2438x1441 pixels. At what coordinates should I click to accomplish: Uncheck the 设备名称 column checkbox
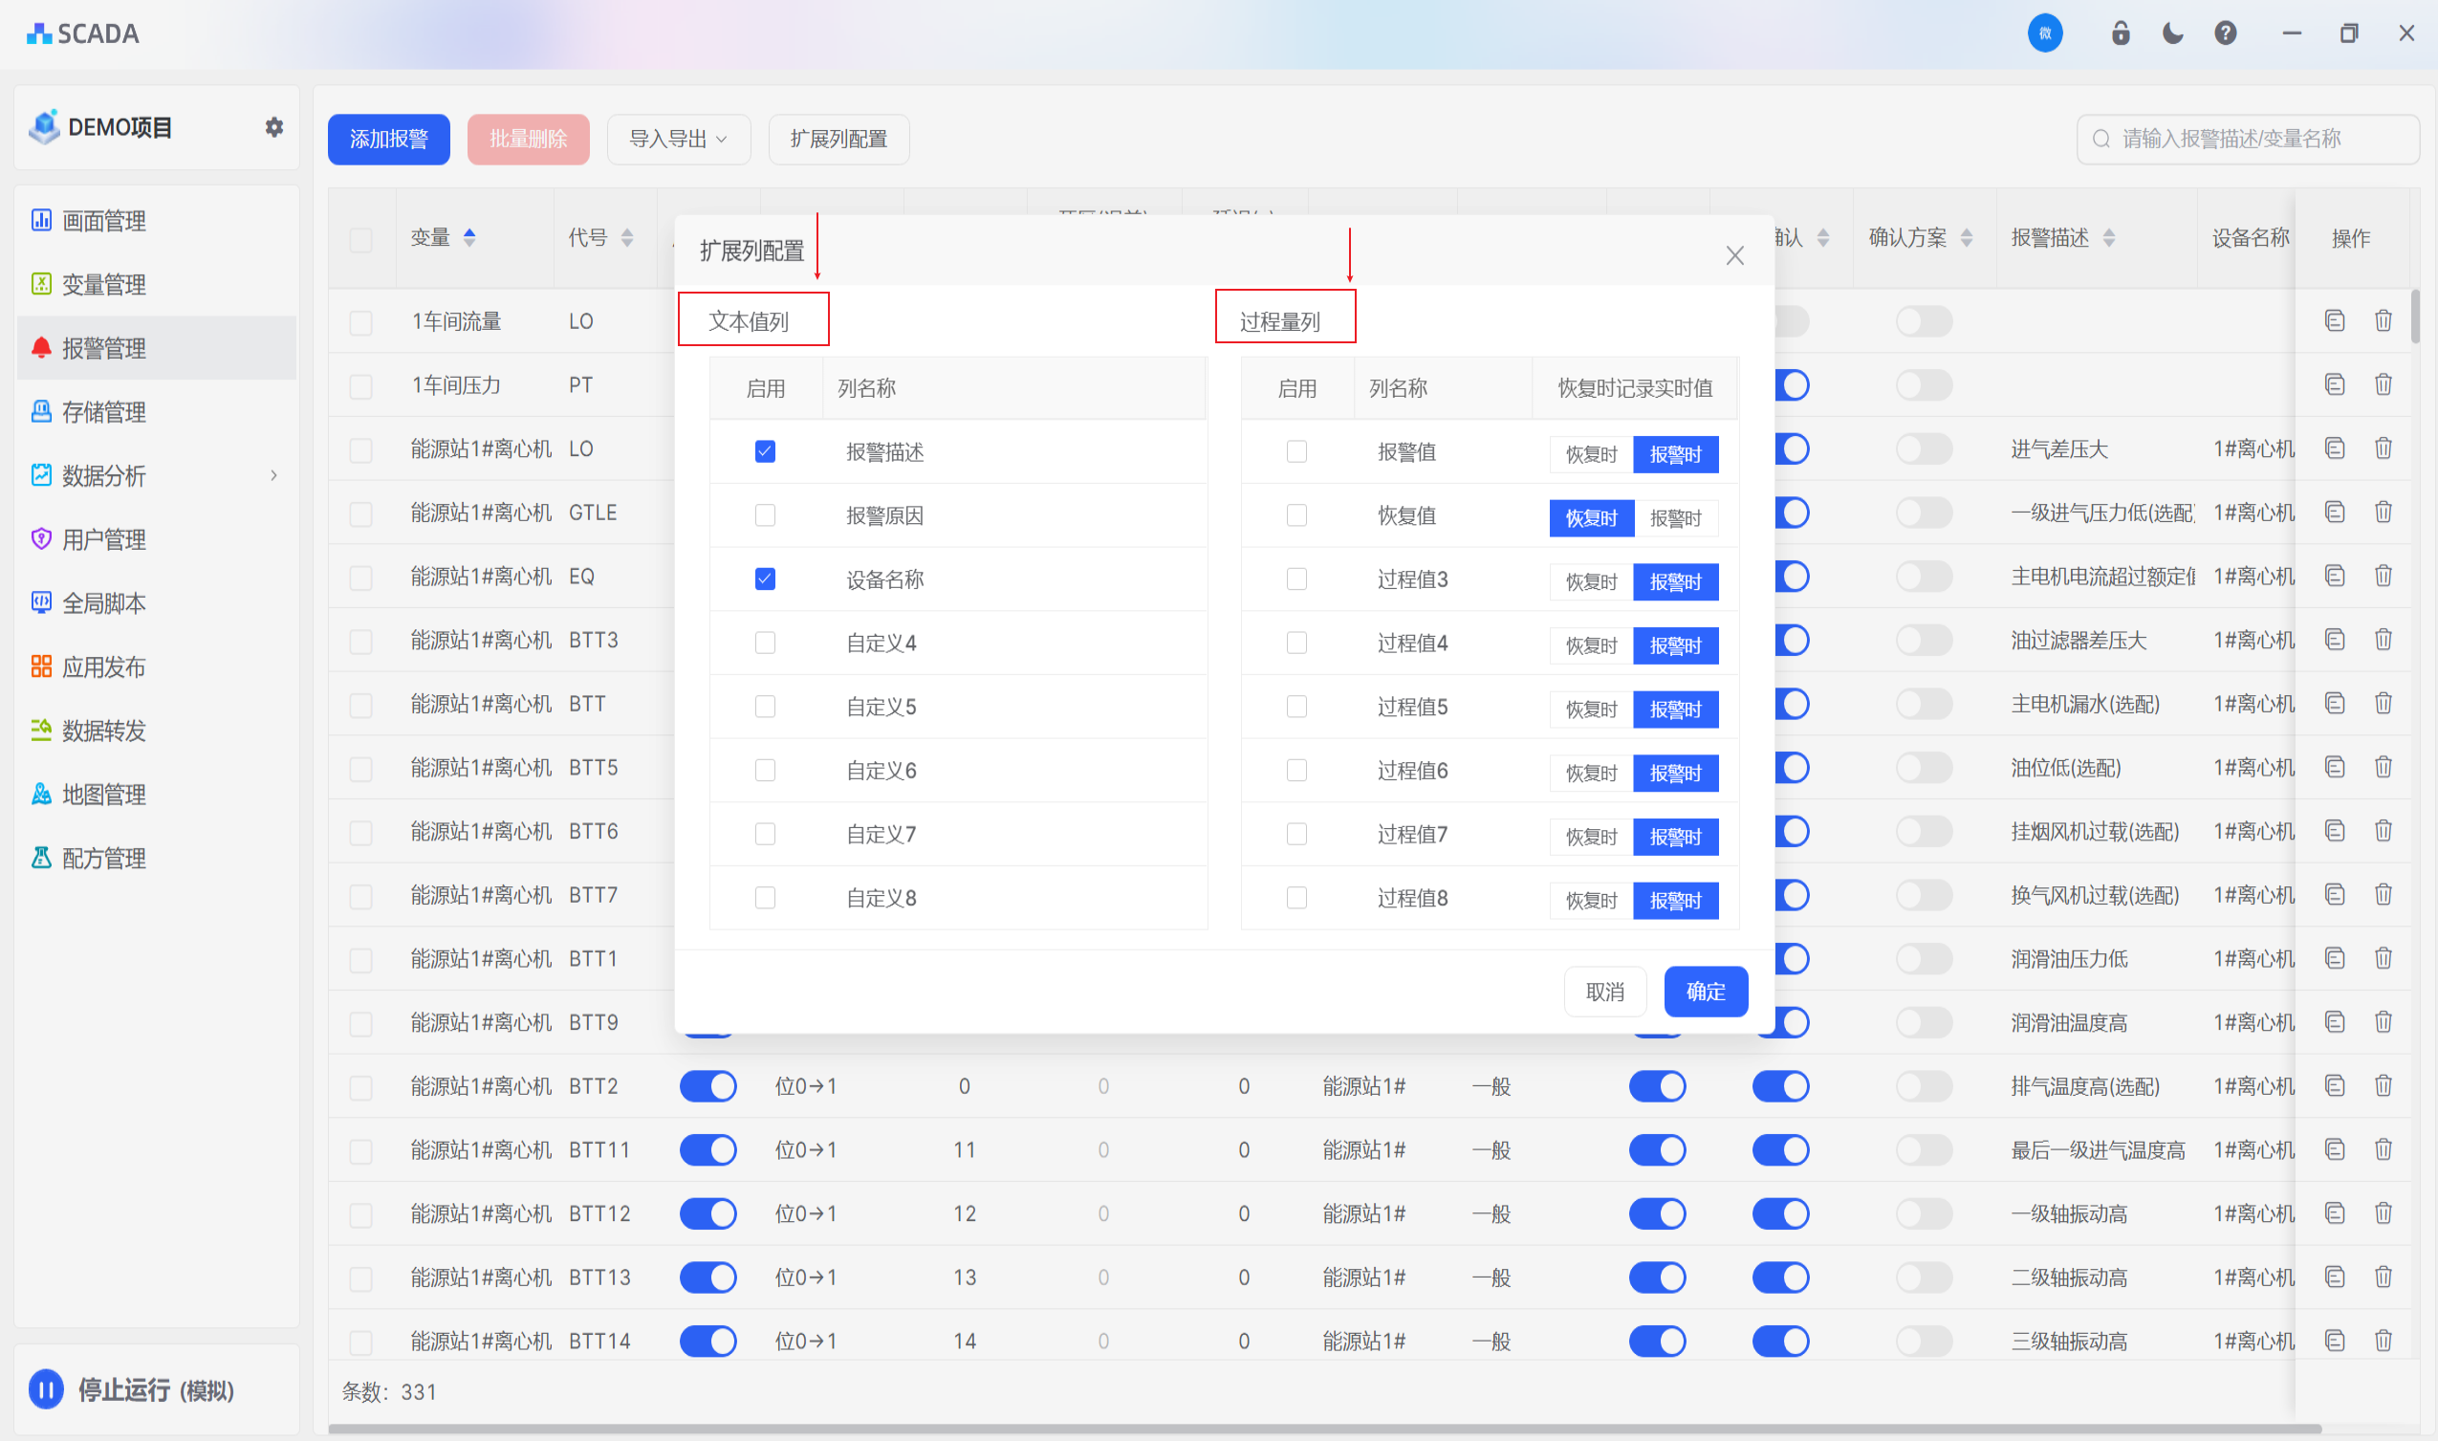click(x=765, y=579)
